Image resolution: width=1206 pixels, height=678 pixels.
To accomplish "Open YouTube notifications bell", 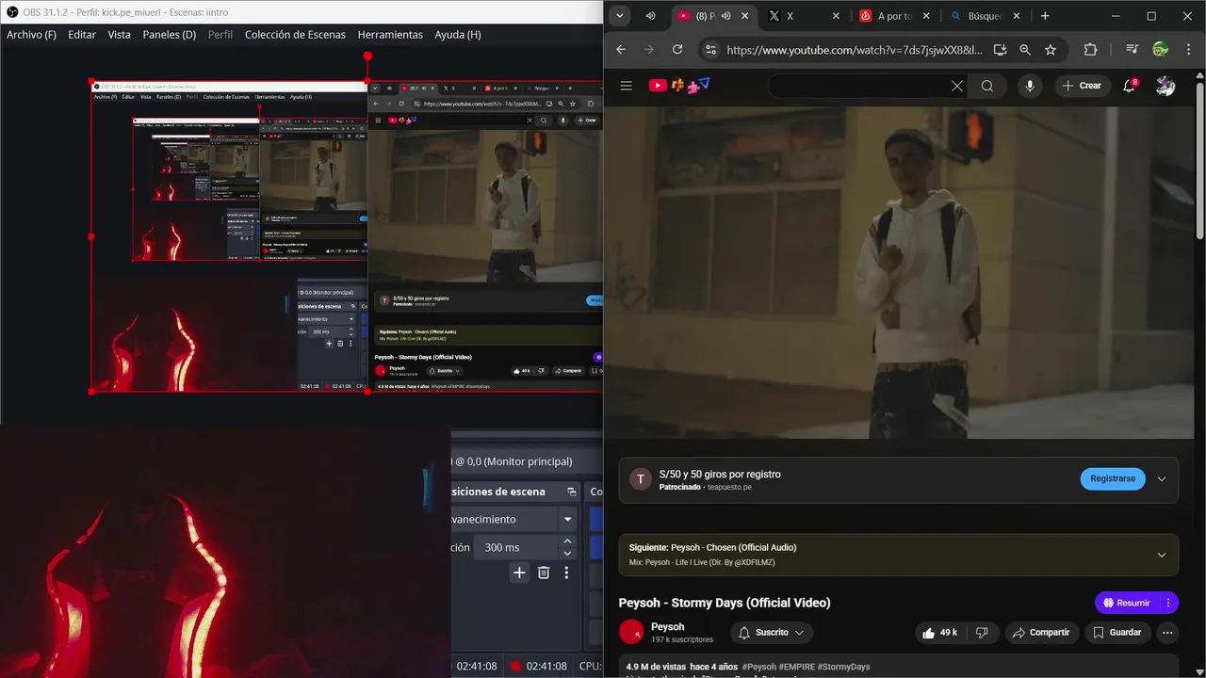I will 1129,86.
